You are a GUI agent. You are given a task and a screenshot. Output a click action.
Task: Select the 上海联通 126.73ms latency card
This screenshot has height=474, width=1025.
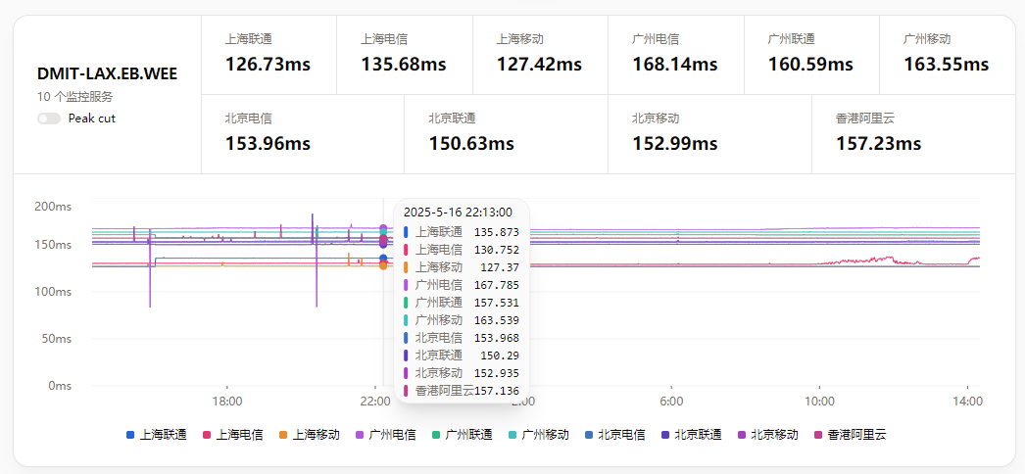tap(268, 55)
